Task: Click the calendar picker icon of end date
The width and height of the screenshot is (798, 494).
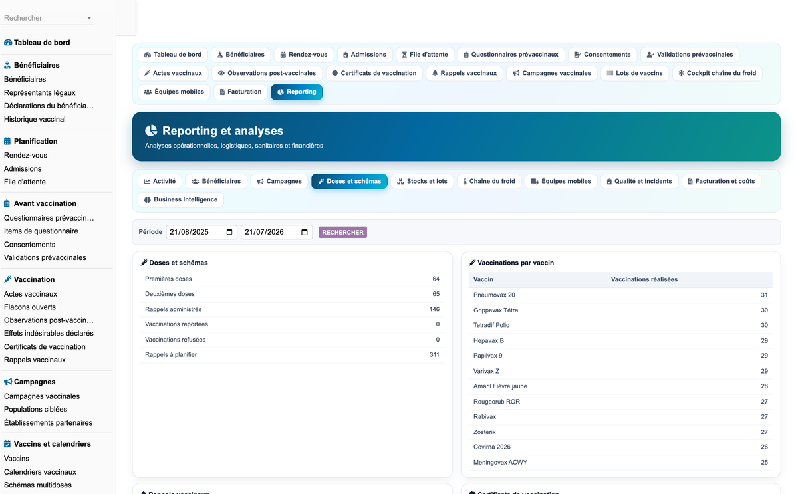Action: point(305,232)
